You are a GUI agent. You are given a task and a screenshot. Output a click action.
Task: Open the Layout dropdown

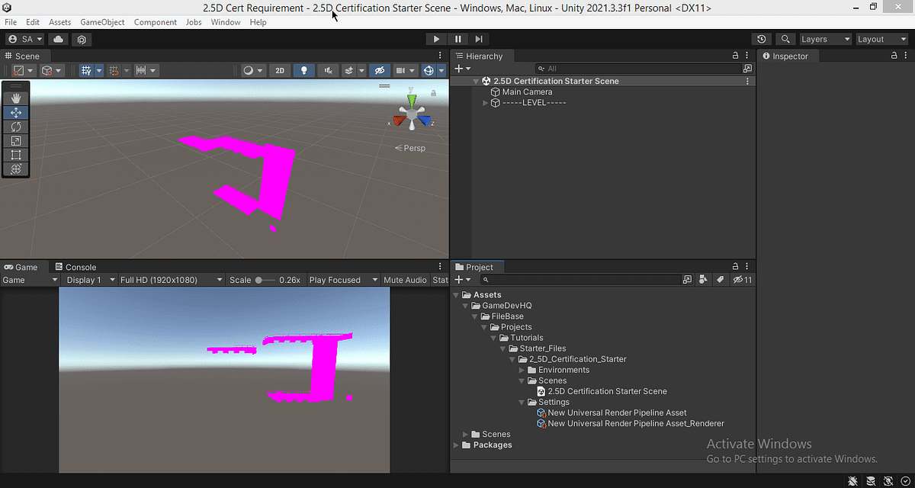(x=881, y=39)
